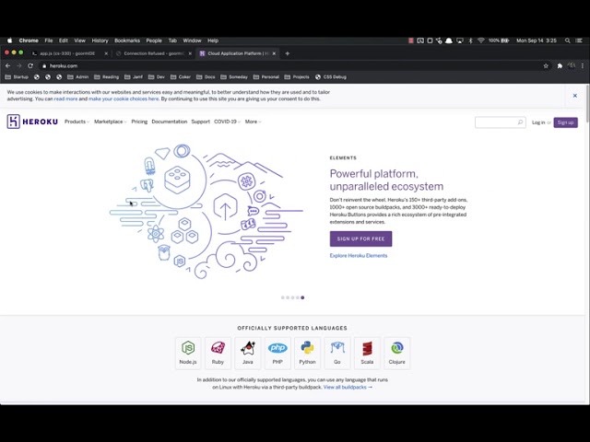The height and width of the screenshot is (442, 590).
Task: Open macOS Control Center icon
Action: pos(579,41)
